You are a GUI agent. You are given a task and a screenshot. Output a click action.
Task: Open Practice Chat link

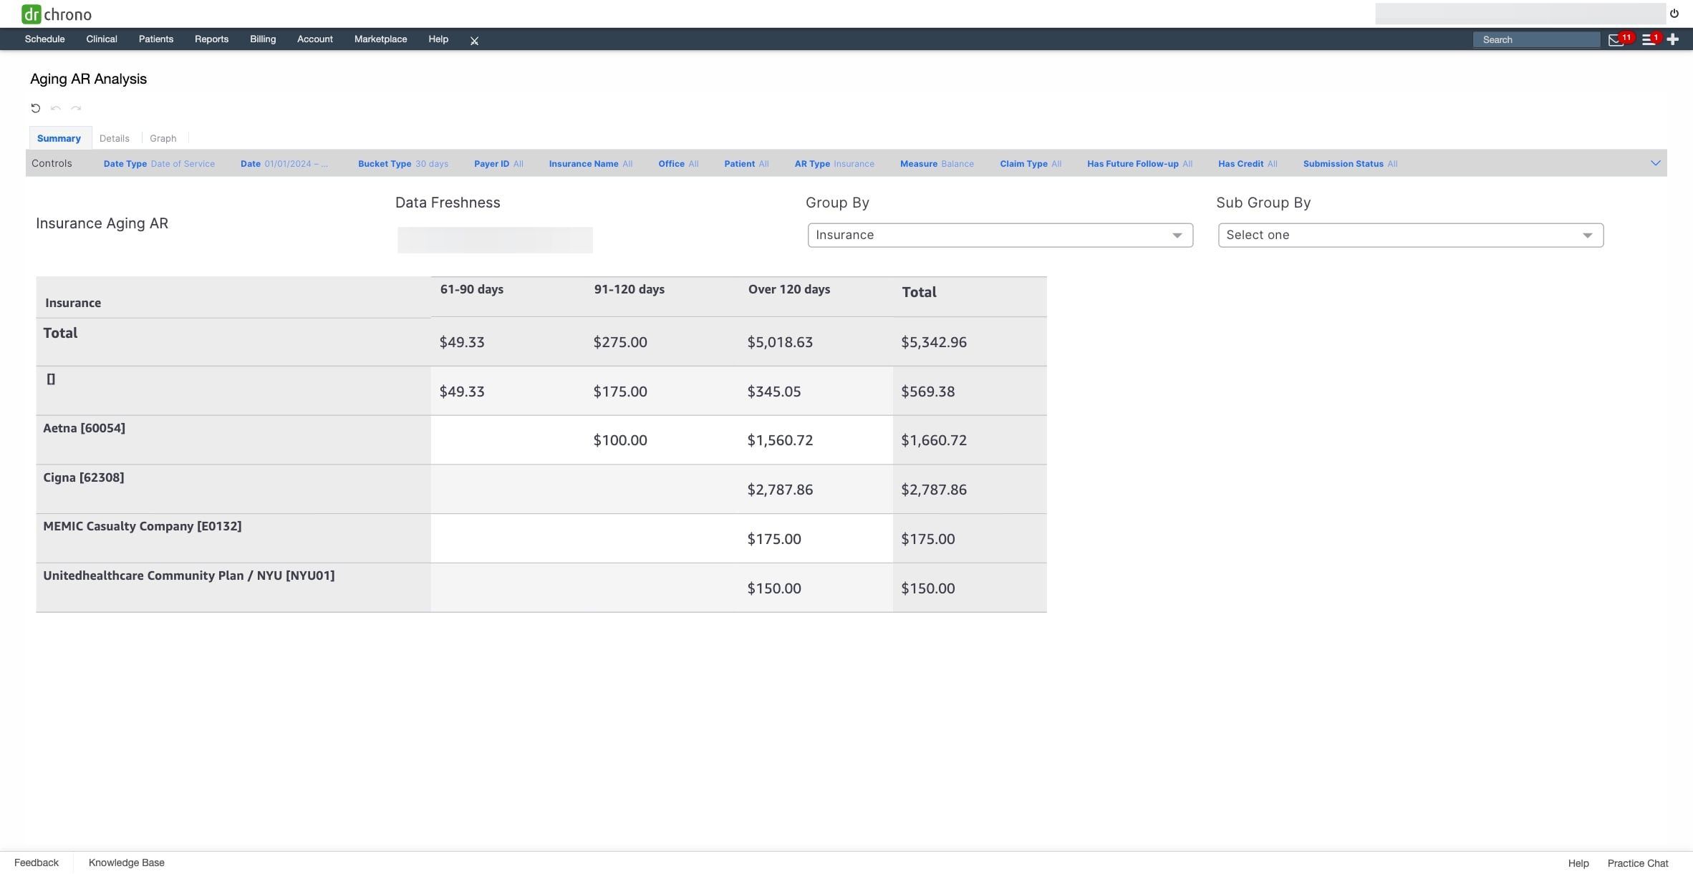tap(1637, 863)
